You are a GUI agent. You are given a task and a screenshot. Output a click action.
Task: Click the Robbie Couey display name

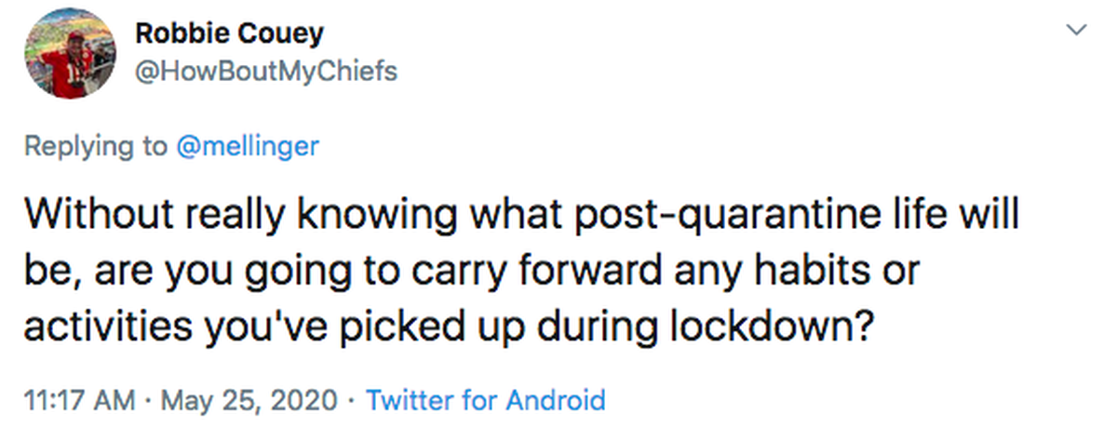(230, 35)
